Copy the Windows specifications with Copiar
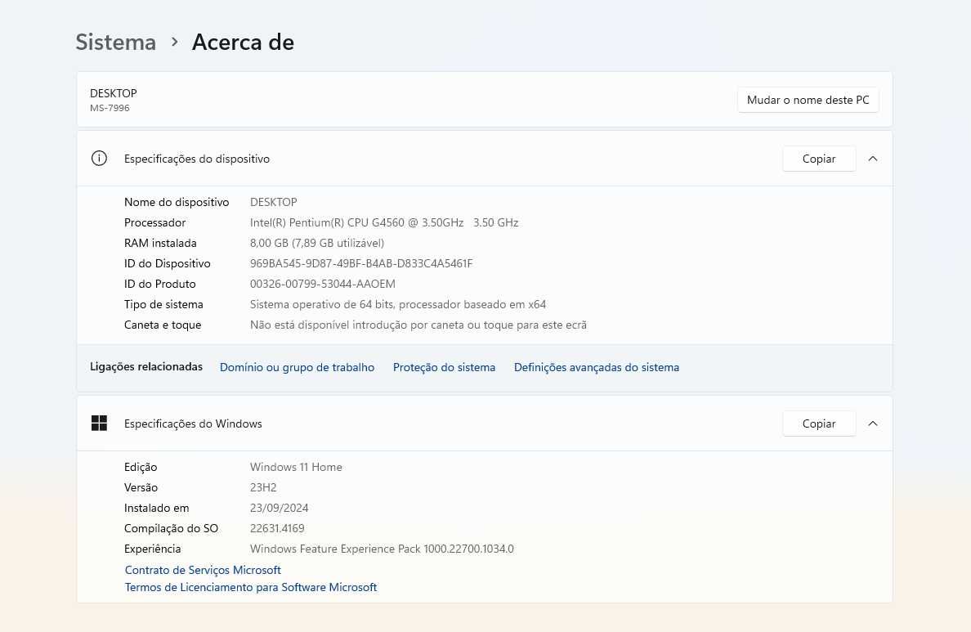The image size is (971, 632). [x=819, y=424]
